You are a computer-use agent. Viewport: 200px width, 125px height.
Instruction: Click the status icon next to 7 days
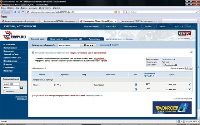click(x=149, y=88)
